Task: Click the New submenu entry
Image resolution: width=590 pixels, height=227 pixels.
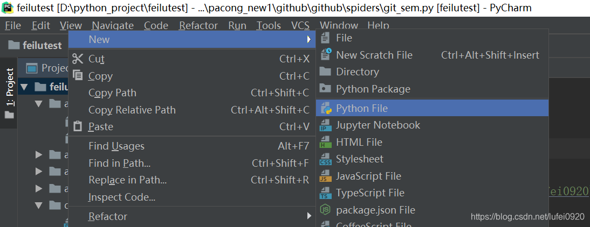Action: tap(192, 39)
